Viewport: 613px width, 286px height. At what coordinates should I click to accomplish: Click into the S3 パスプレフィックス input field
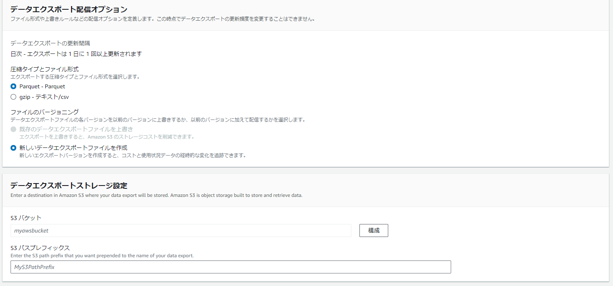point(231,267)
